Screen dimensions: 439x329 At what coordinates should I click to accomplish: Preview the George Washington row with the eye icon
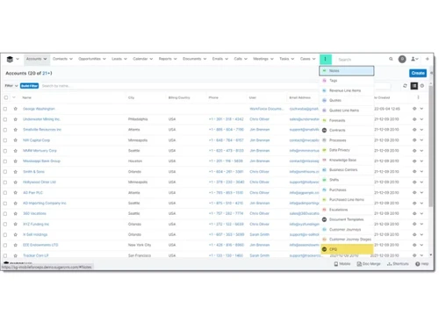pos(414,109)
